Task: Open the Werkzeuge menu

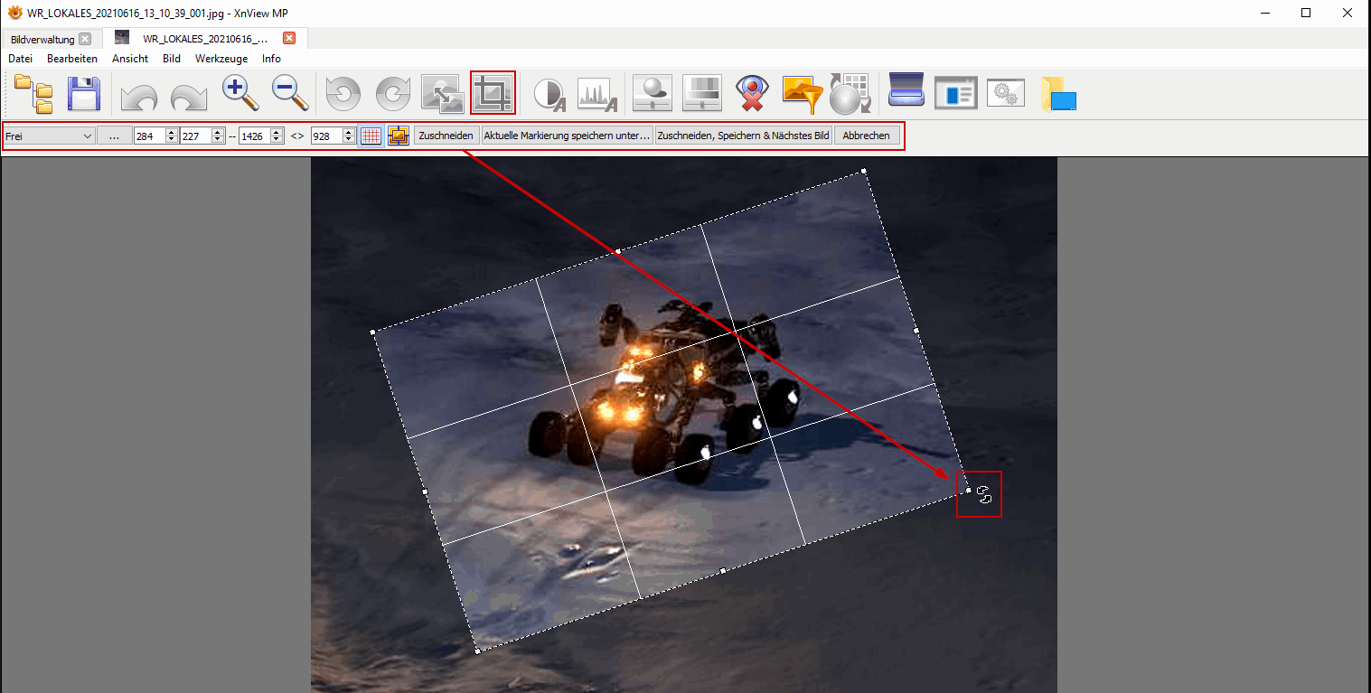Action: [221, 59]
